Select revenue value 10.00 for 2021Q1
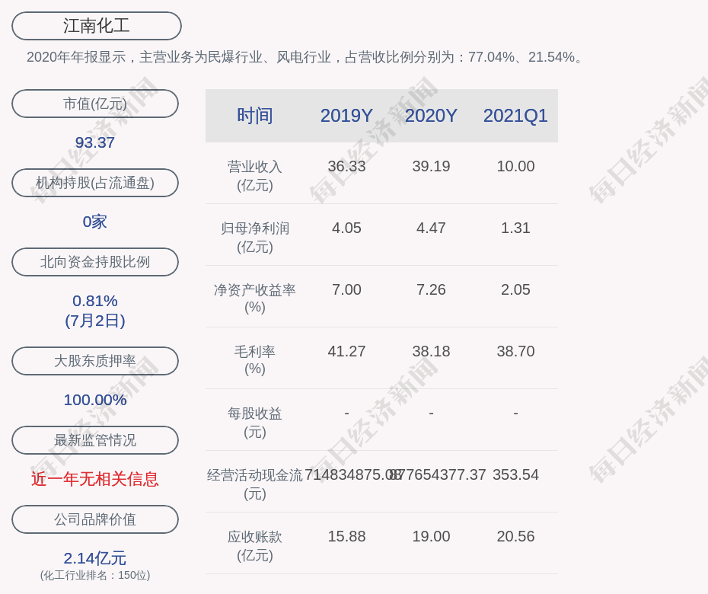The width and height of the screenshot is (708, 594). (515, 166)
